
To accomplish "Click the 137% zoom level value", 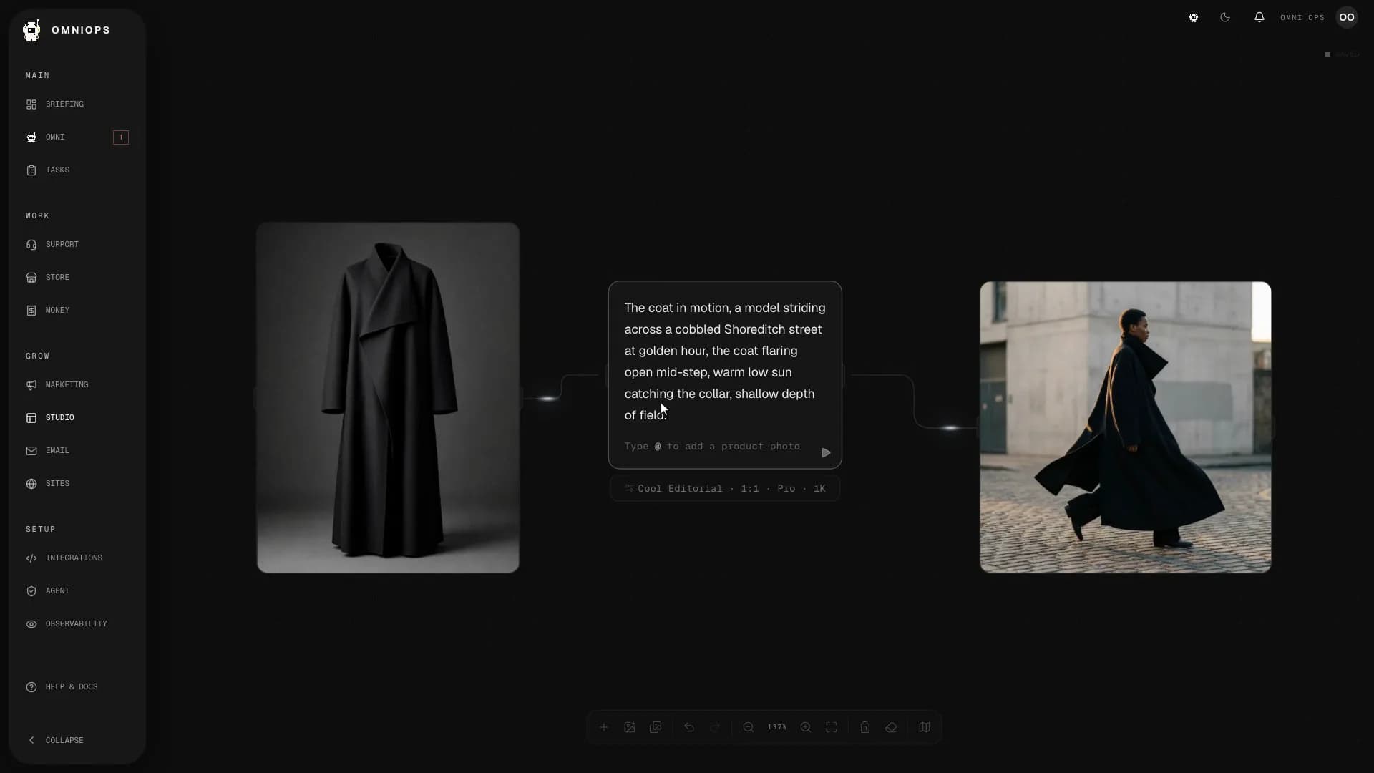I will (777, 728).
